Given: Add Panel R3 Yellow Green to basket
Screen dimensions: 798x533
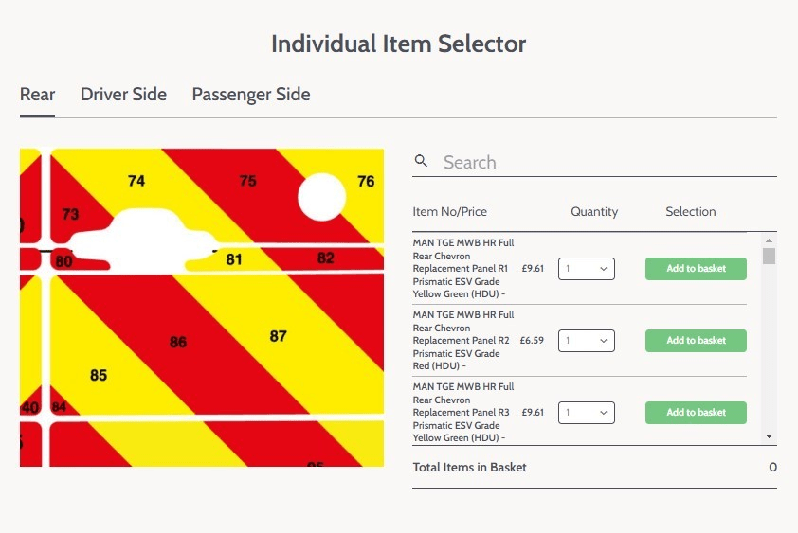Looking at the screenshot, I should point(696,413).
